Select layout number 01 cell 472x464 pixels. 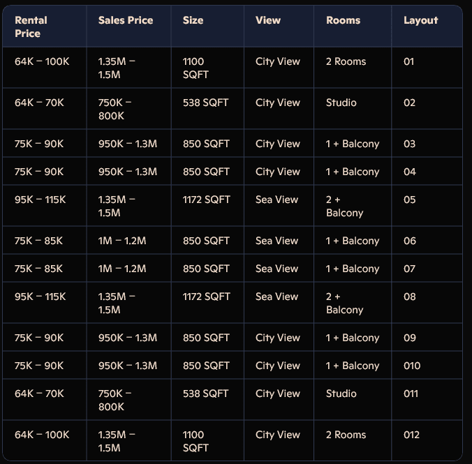409,61
